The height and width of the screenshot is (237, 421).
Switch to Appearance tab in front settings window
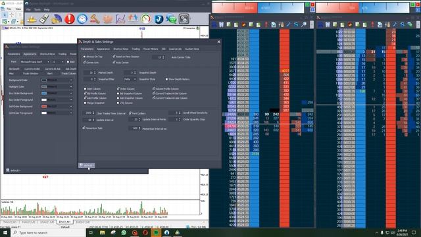(x=103, y=49)
